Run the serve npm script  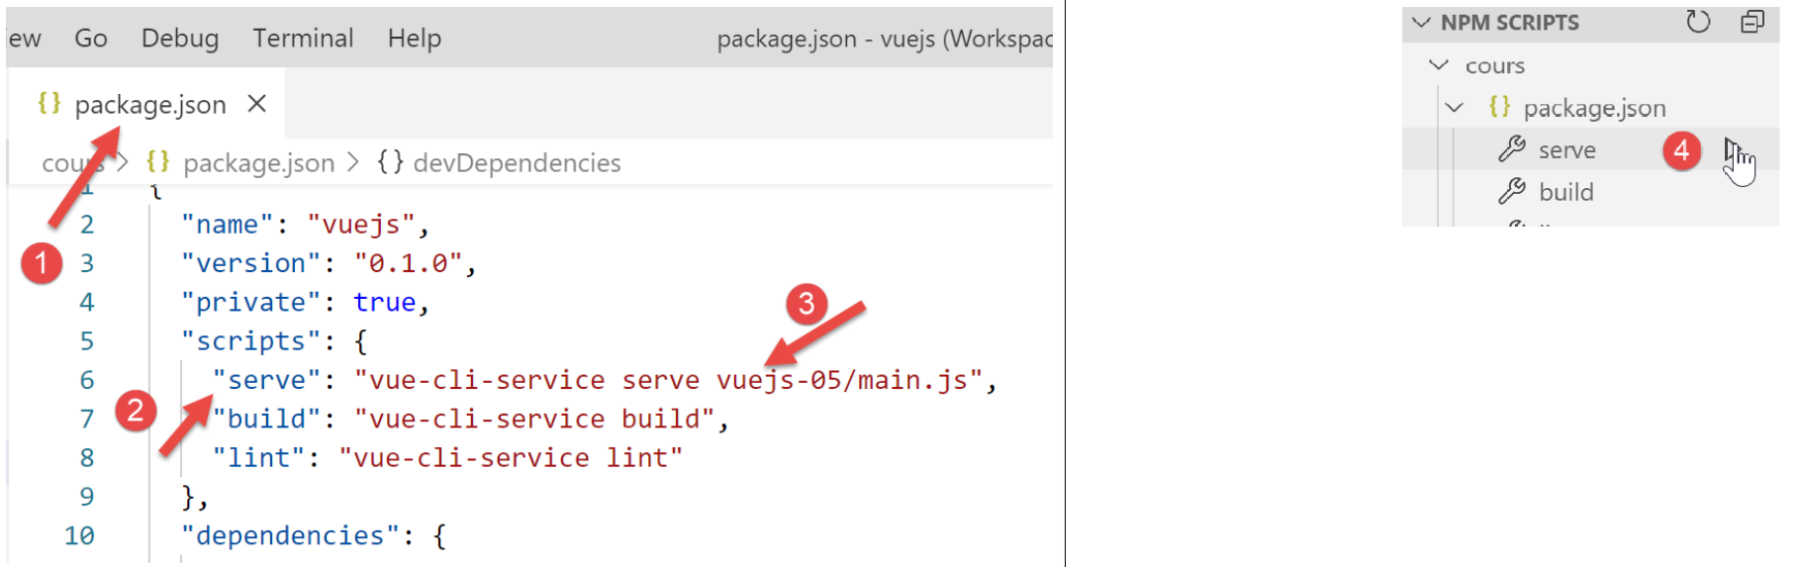click(x=1732, y=150)
